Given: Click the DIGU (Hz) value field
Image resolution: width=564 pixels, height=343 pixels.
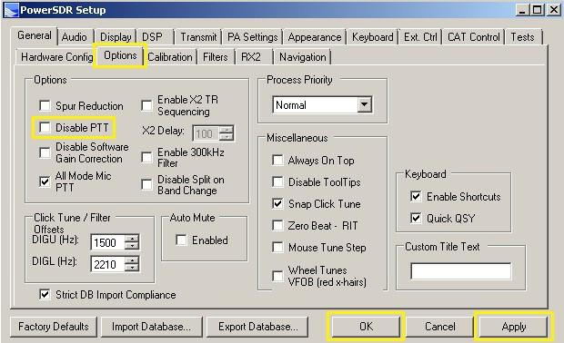Looking at the screenshot, I should (108, 242).
